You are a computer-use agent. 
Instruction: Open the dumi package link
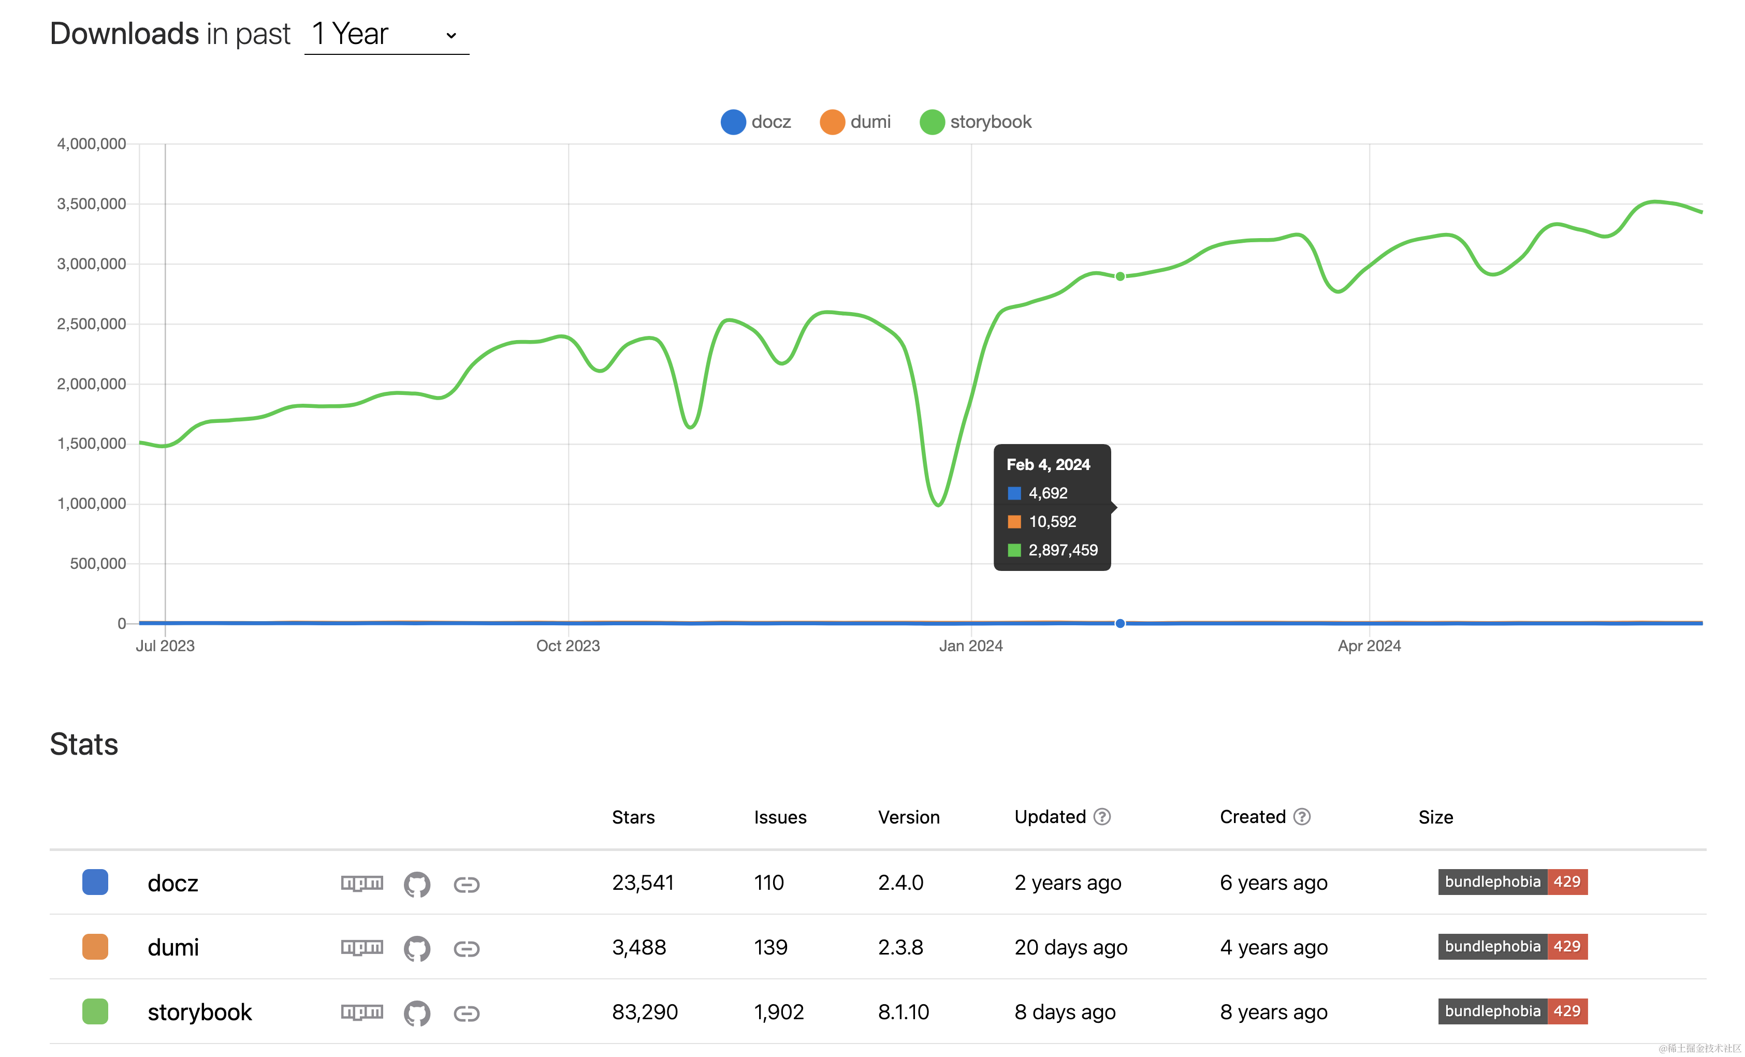tap(173, 948)
